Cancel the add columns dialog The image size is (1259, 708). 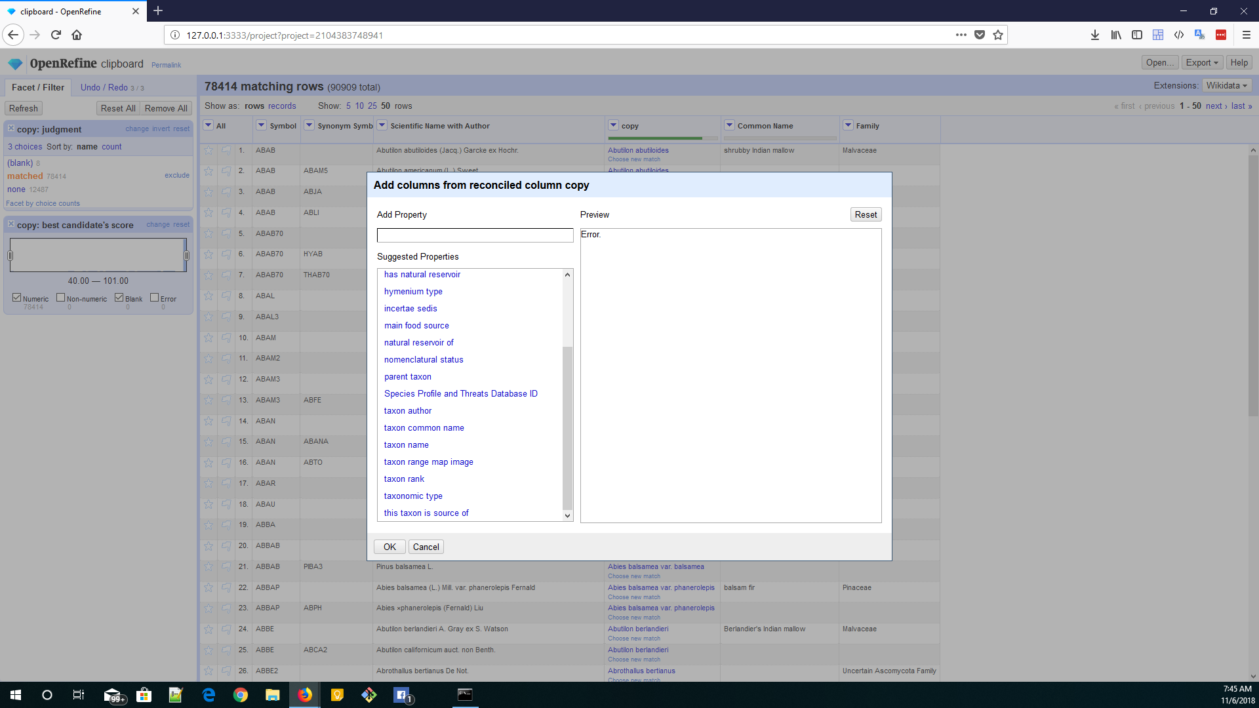click(426, 547)
